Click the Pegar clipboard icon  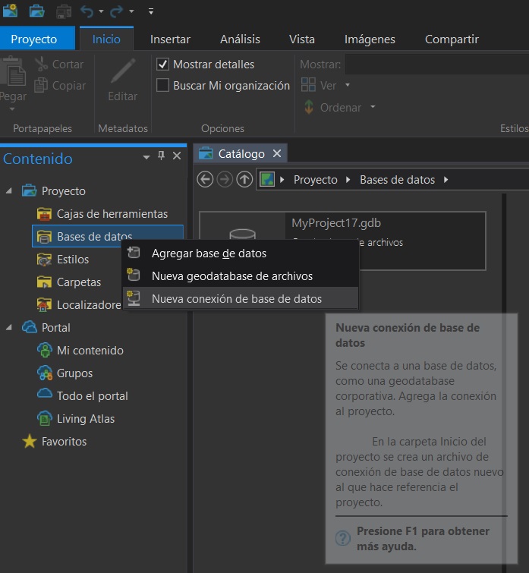click(12, 71)
